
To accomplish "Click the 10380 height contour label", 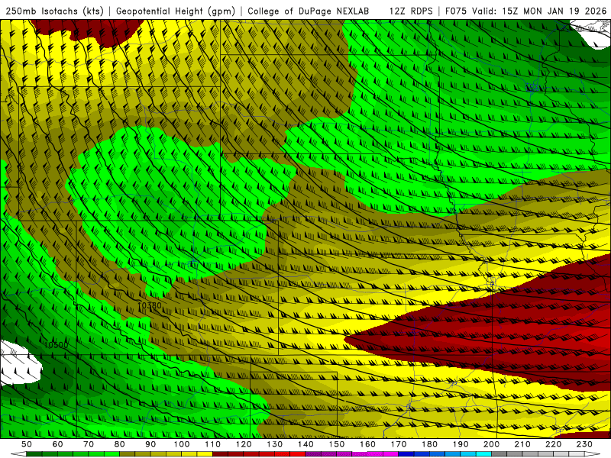I will (x=150, y=305).
